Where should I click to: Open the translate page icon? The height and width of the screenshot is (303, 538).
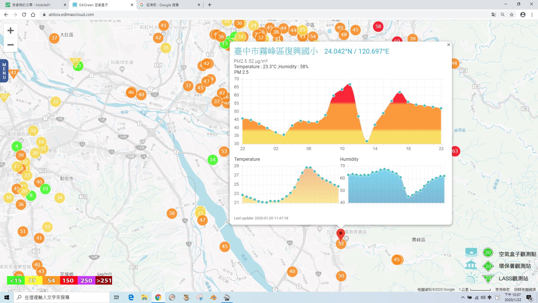[x=494, y=15]
